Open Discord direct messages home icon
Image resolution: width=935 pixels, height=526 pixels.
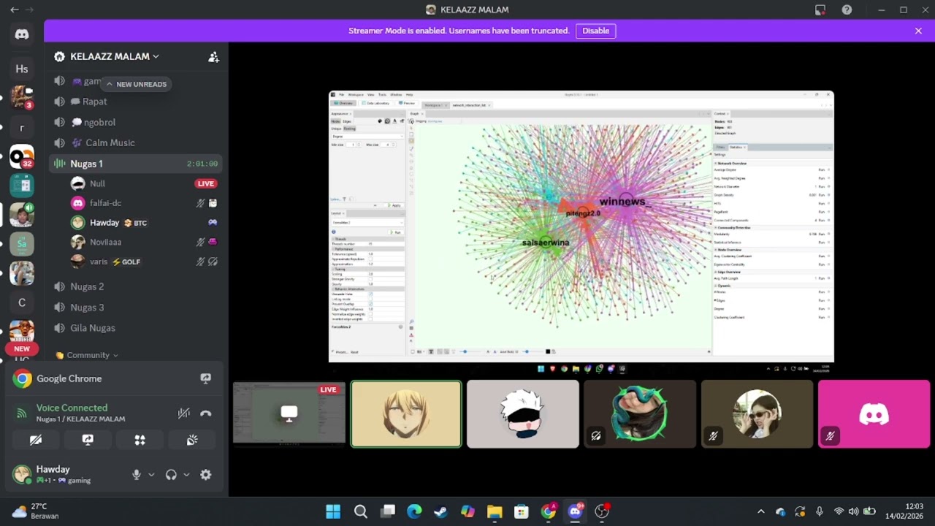pos(22,34)
